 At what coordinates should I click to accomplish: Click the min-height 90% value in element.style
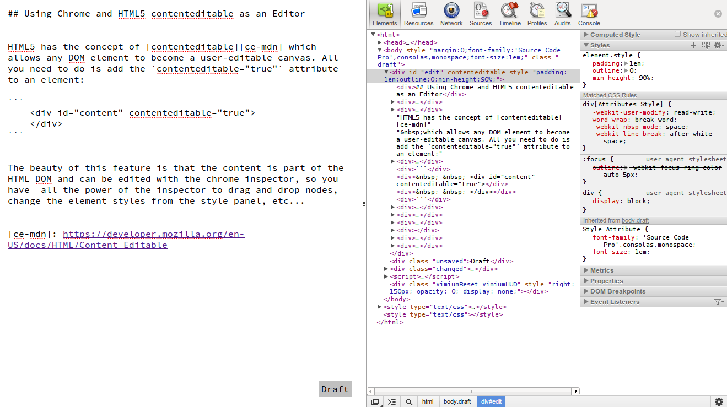click(644, 78)
